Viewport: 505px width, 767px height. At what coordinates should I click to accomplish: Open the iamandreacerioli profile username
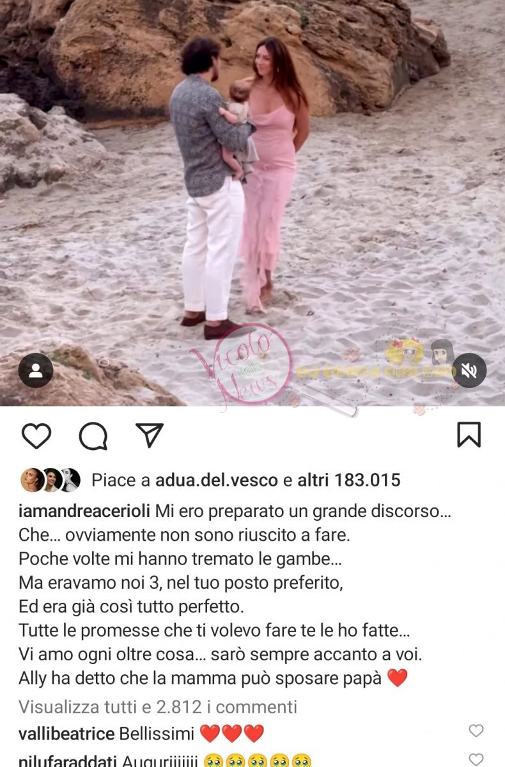click(84, 512)
